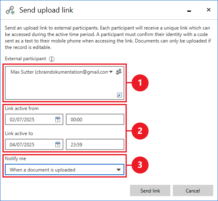Click the Send upload link chain icon
This screenshot has width=218, height=201.
coord(10,10)
